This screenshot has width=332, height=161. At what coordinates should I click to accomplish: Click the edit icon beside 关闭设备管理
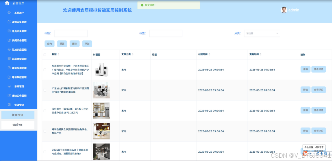(x=9, y=40)
